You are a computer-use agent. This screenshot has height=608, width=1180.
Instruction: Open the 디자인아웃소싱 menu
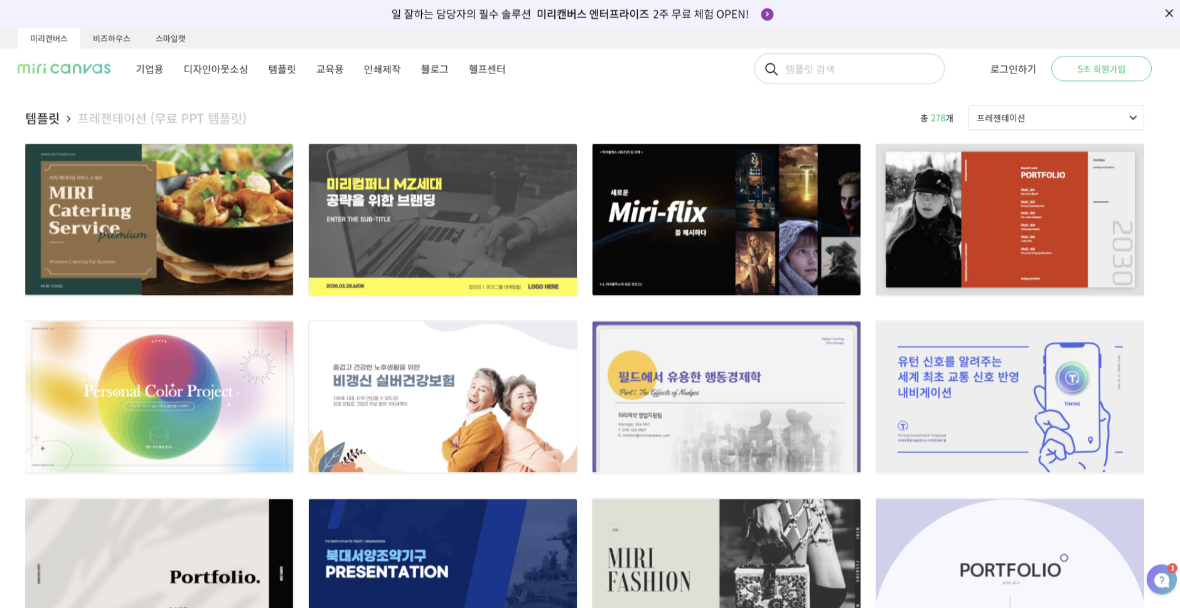[x=215, y=69]
